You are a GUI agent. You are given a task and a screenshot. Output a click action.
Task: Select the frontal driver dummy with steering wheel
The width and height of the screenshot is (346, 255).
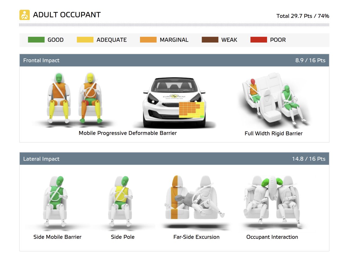[x=90, y=97]
